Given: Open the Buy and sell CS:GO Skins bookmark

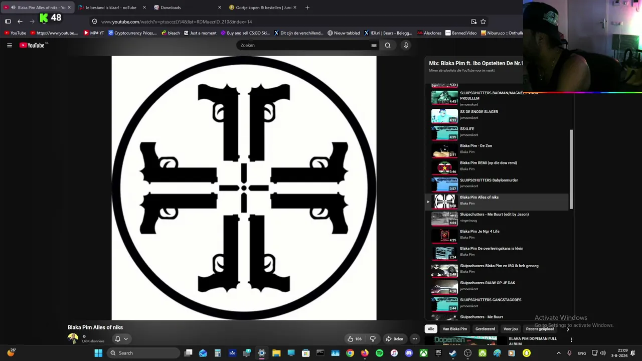Looking at the screenshot, I should pos(245,33).
